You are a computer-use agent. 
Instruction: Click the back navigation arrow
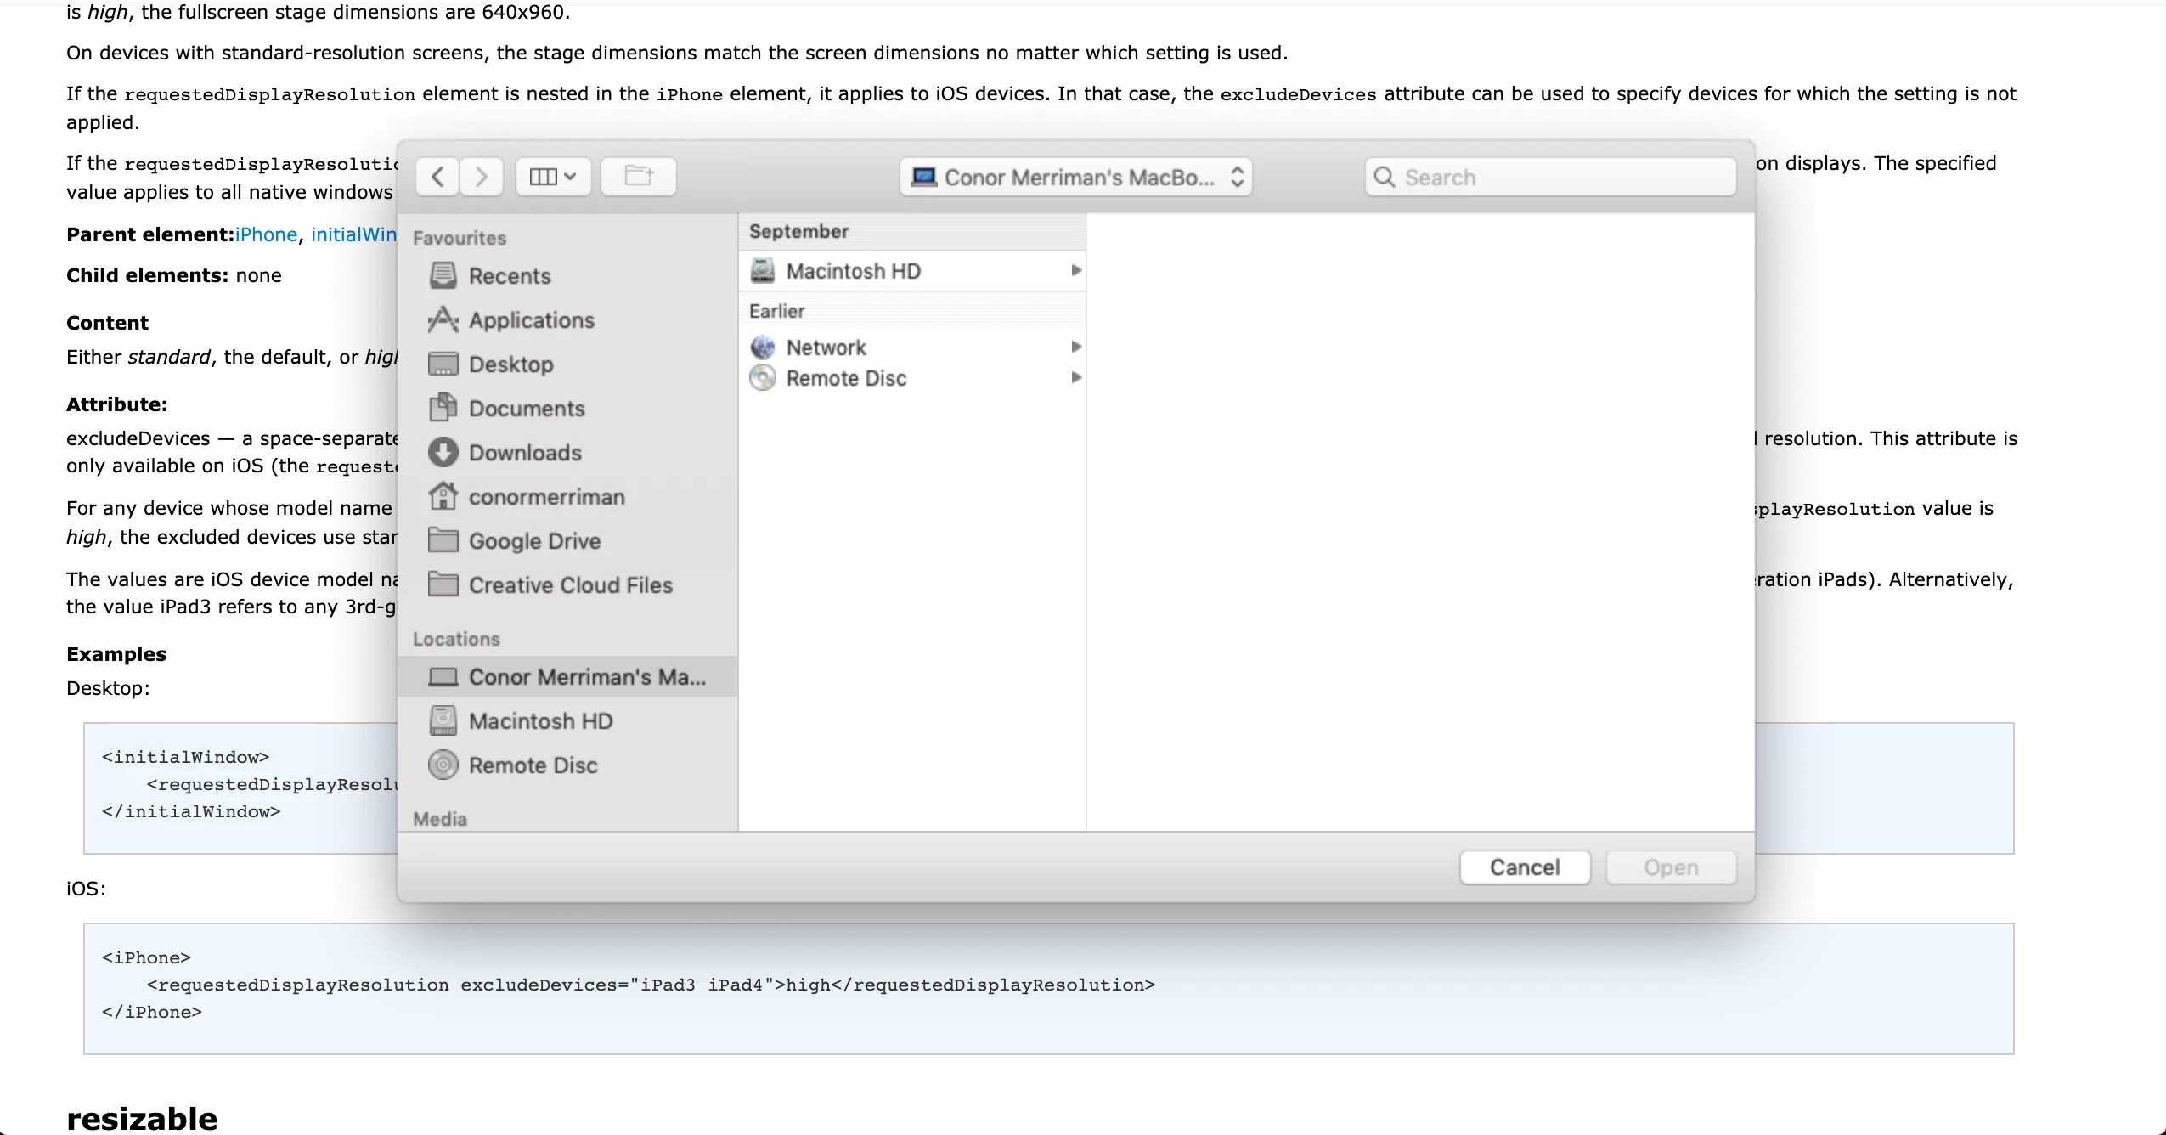(x=437, y=177)
